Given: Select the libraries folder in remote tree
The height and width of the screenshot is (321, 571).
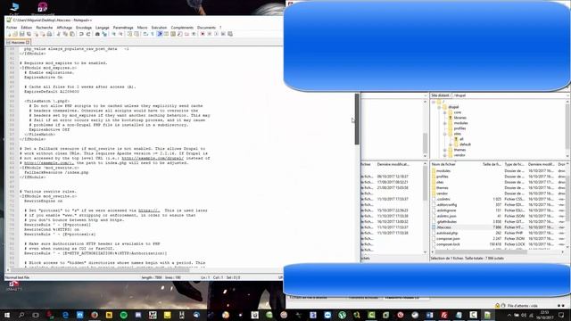Looking at the screenshot, I should 460,118.
